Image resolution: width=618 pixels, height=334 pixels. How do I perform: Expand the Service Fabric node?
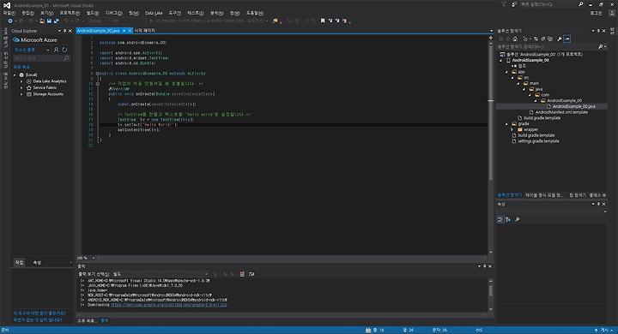[21, 87]
